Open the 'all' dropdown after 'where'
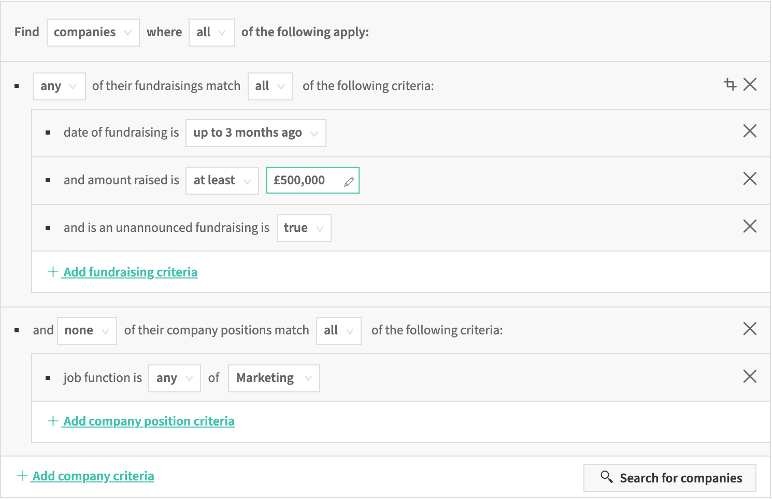Viewport: 772px width, 499px height. pos(212,33)
